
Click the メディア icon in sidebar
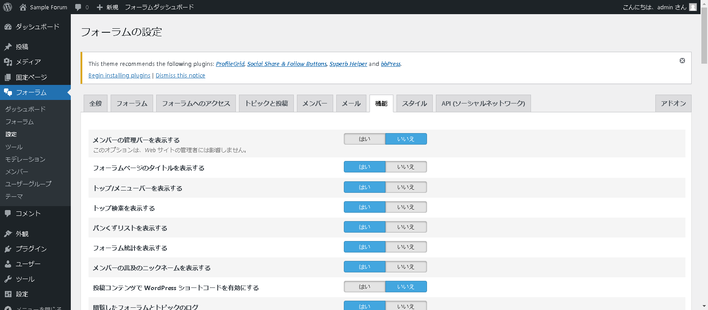point(8,62)
